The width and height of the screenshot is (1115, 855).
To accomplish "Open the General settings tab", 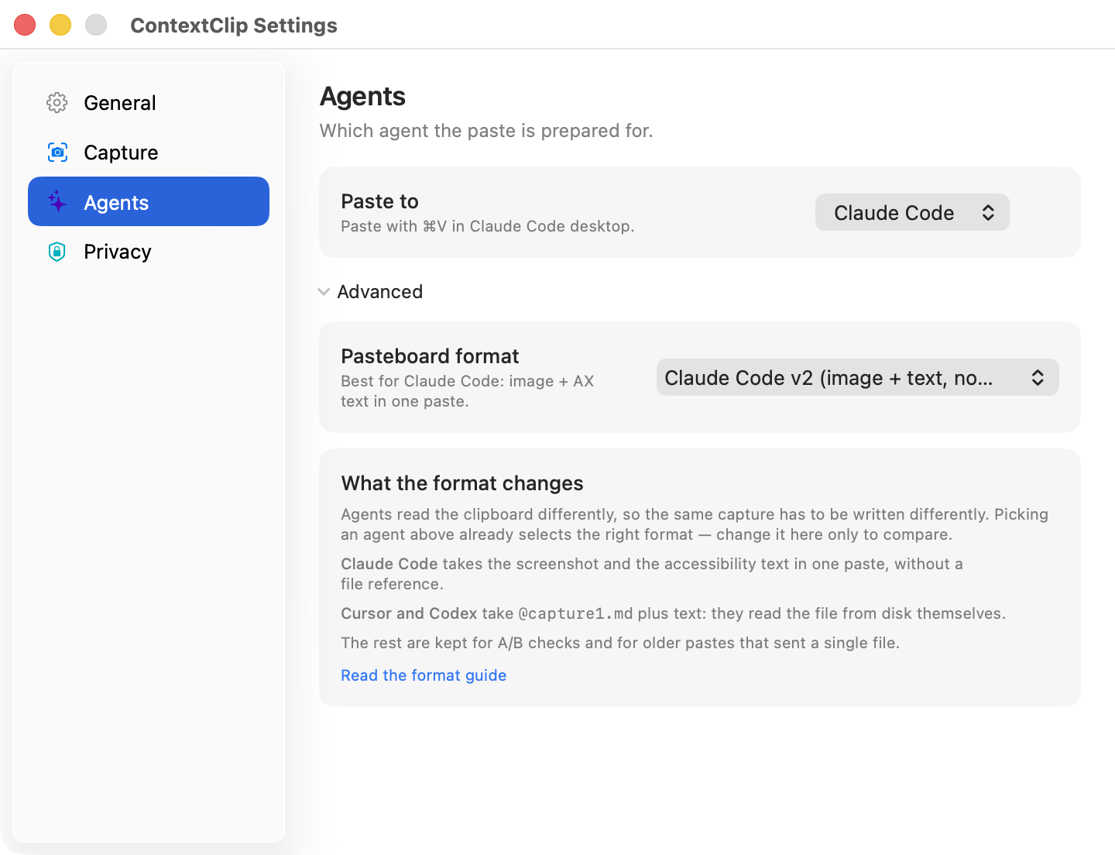I will pyautogui.click(x=149, y=103).
